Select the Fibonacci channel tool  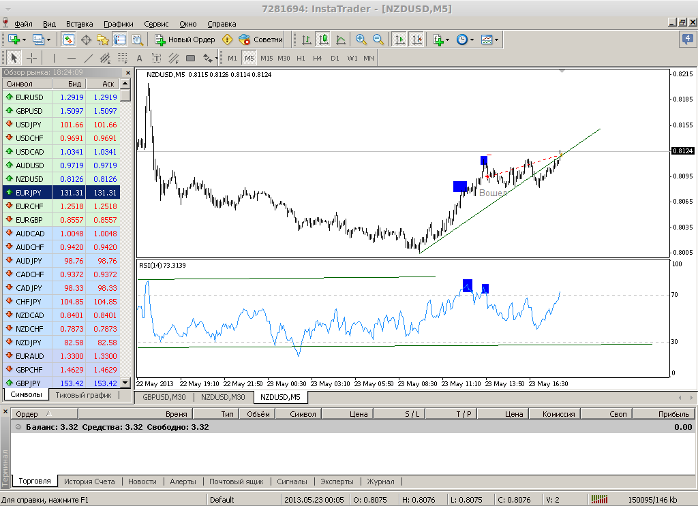click(x=174, y=58)
